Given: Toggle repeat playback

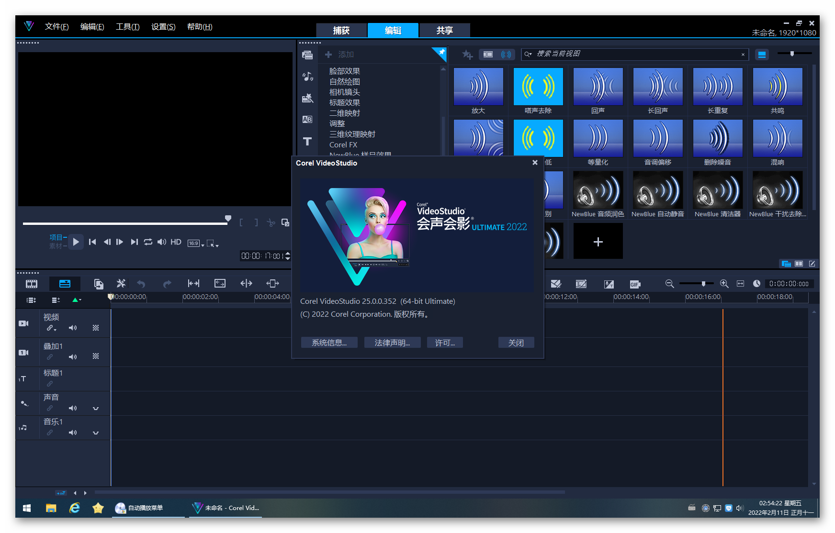Looking at the screenshot, I should click(x=148, y=242).
